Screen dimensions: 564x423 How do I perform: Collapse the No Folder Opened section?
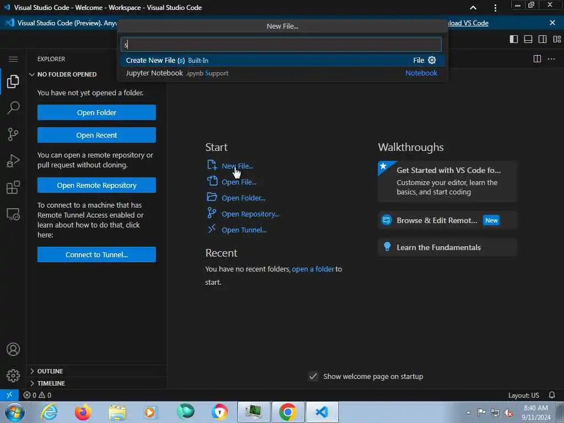pos(97,74)
